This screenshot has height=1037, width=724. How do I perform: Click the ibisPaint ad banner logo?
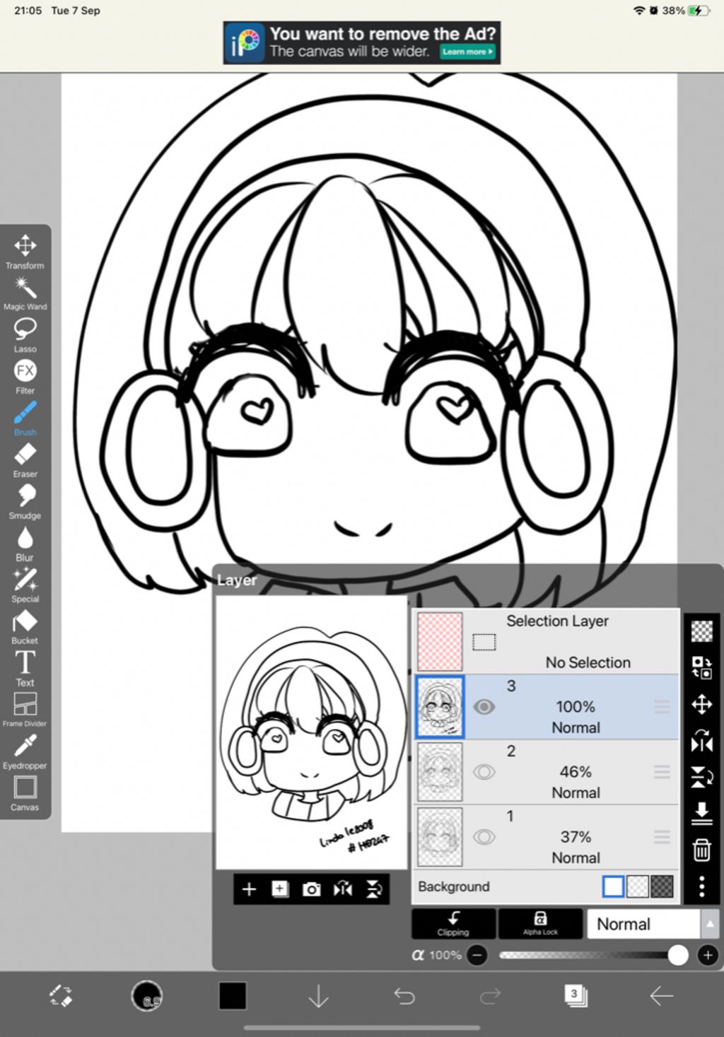[246, 43]
